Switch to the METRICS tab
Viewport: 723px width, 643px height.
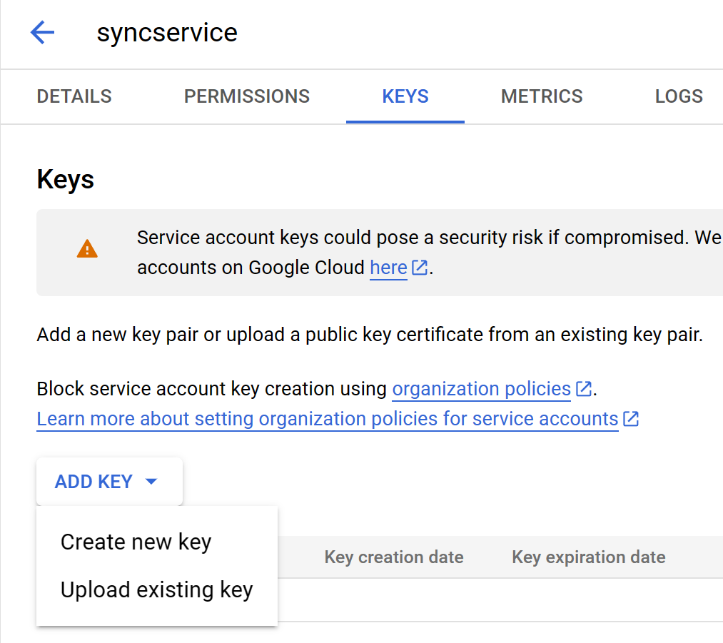click(x=542, y=96)
